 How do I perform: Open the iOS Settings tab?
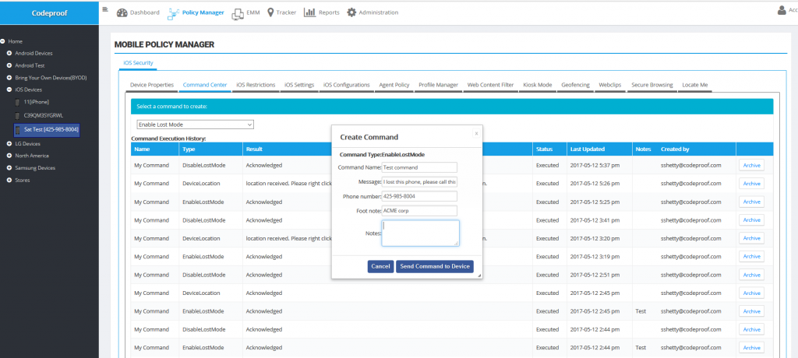pos(299,85)
